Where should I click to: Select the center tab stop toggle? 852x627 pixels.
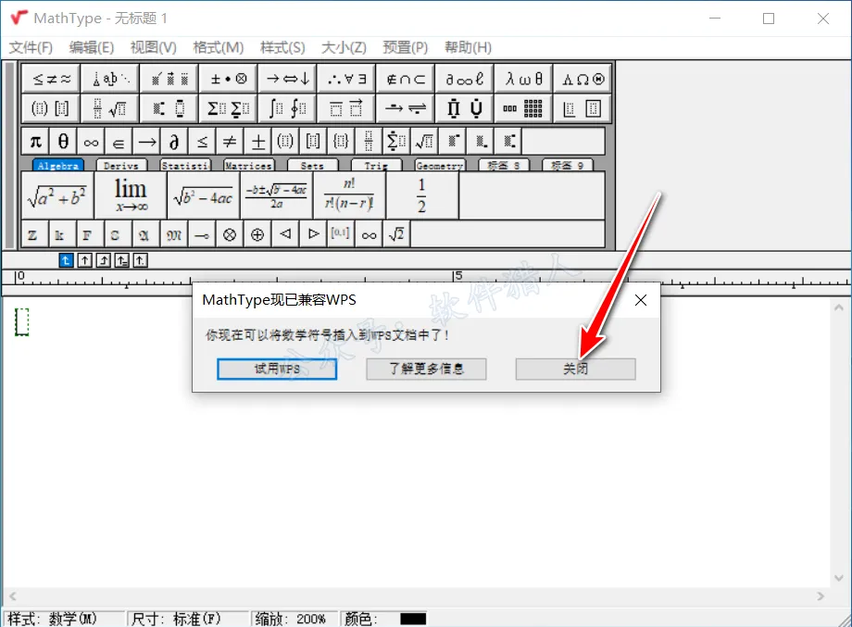(85, 261)
